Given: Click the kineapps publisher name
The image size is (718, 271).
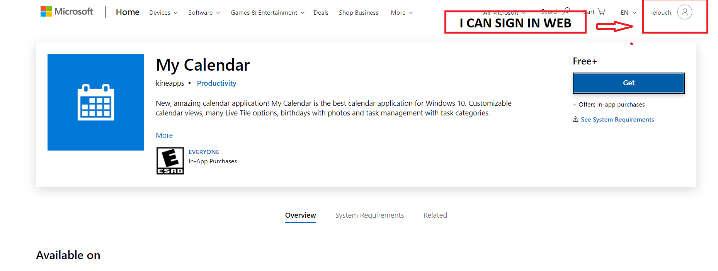Looking at the screenshot, I should click(170, 83).
